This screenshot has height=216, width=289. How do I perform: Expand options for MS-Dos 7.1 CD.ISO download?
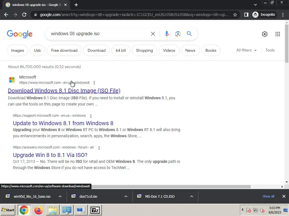(192, 196)
